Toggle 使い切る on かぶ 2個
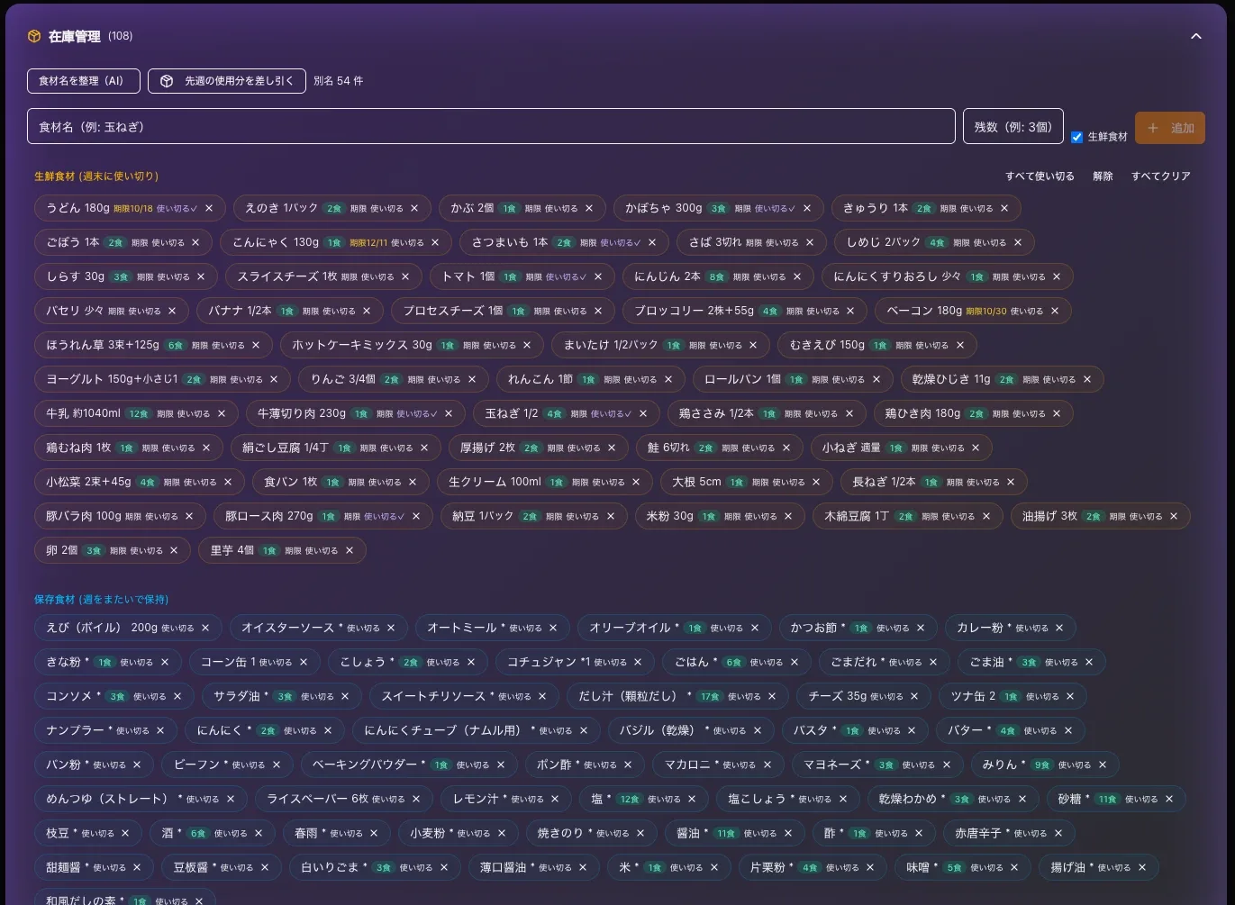Image resolution: width=1235 pixels, height=905 pixels. [x=561, y=209]
